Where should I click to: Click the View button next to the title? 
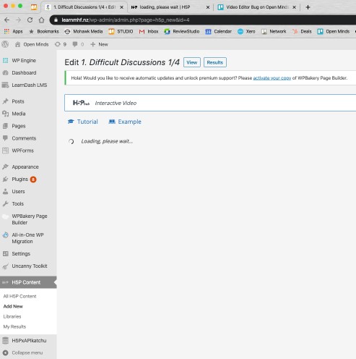[x=192, y=62]
